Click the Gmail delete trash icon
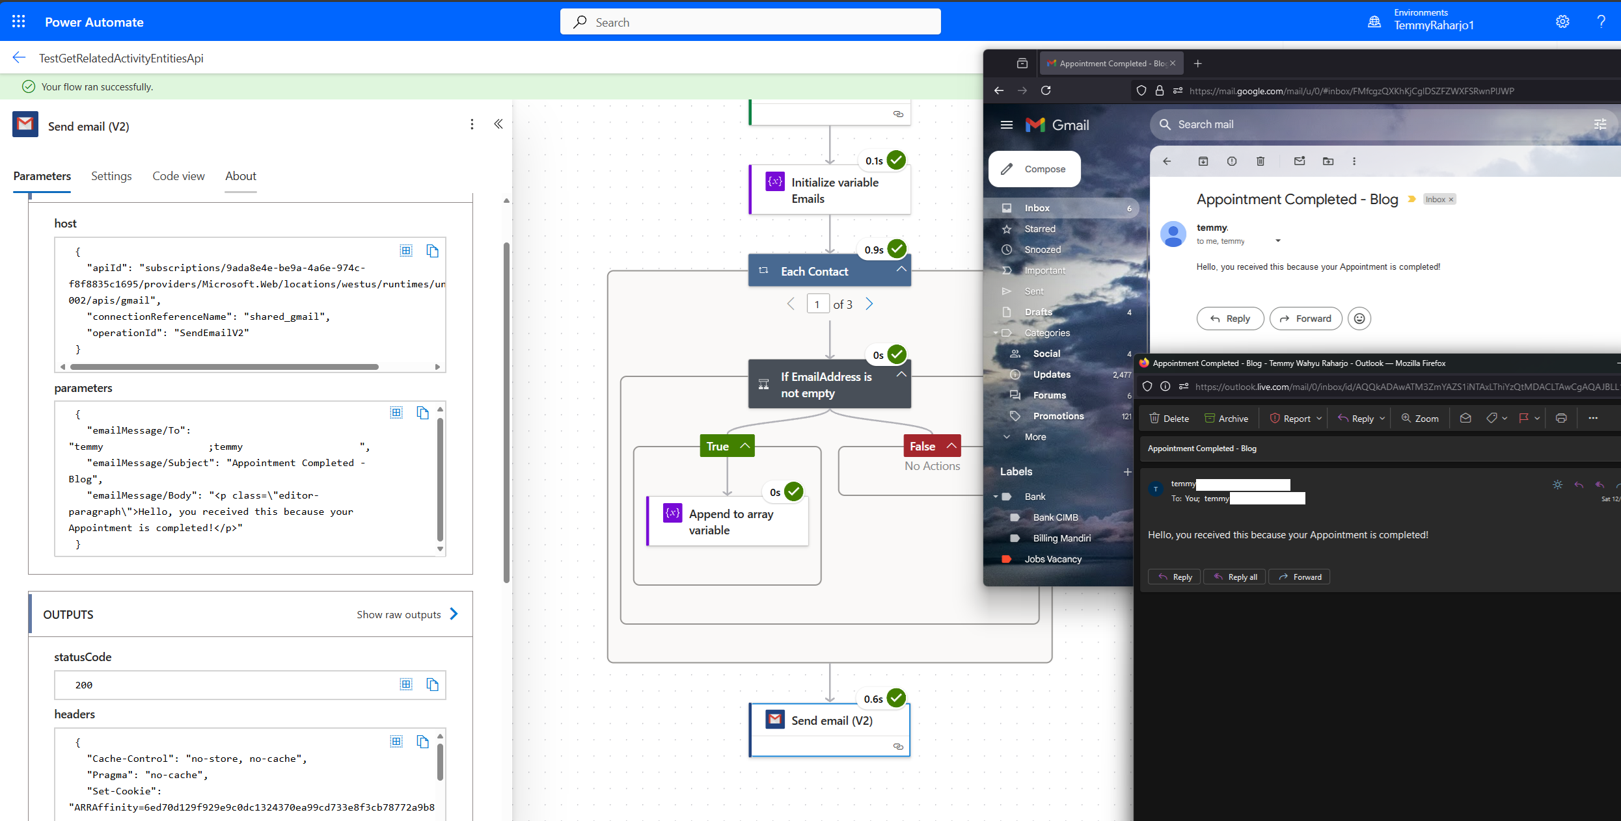Viewport: 1621px width, 821px height. pyautogui.click(x=1260, y=161)
